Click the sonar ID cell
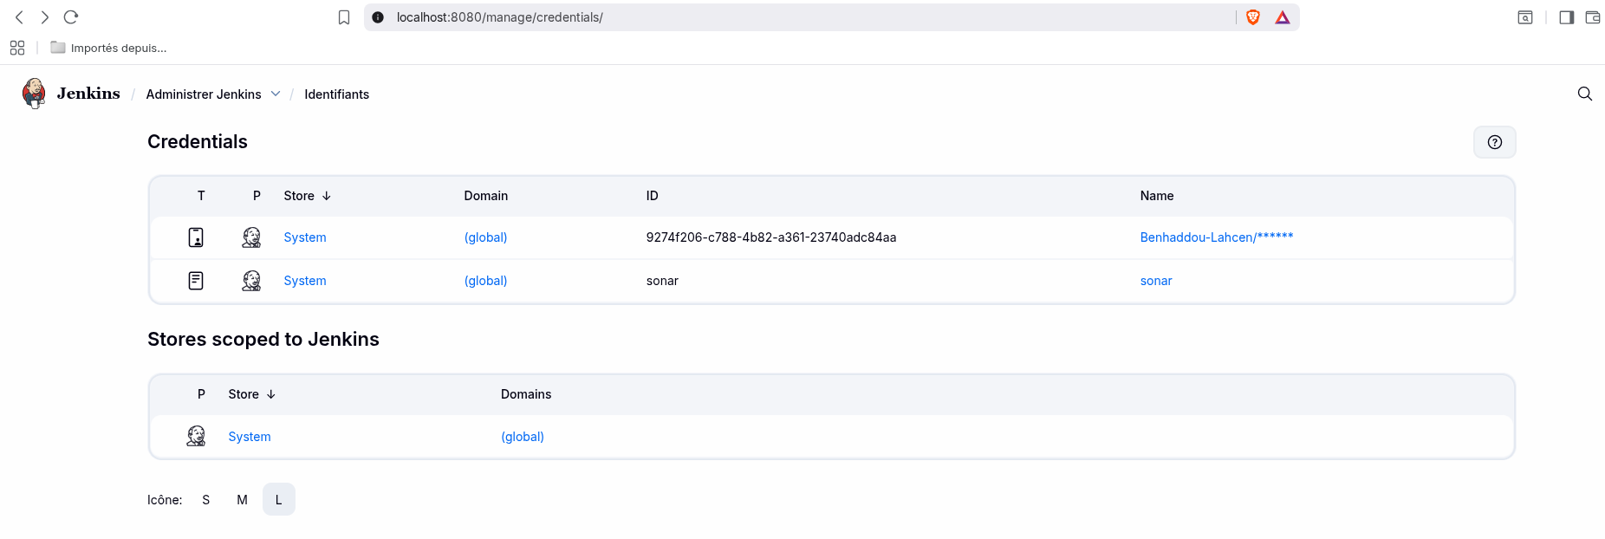Image resolution: width=1605 pixels, height=539 pixels. (x=662, y=281)
